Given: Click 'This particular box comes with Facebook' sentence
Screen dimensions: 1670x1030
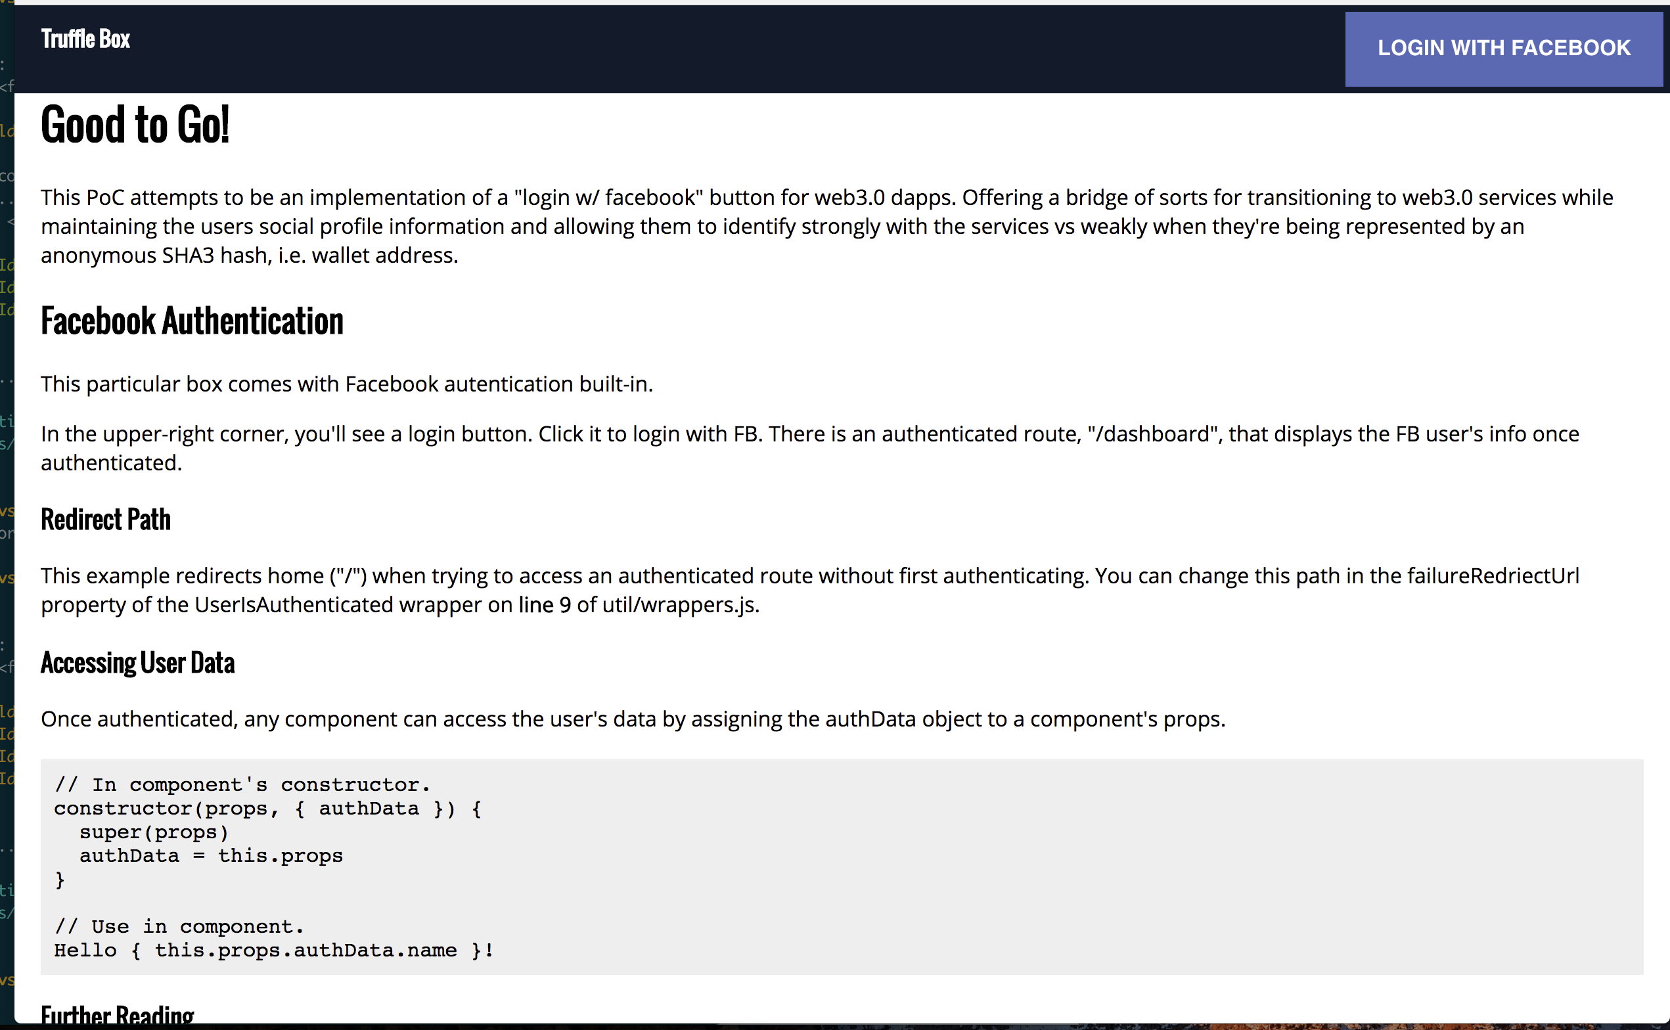Looking at the screenshot, I should 346,384.
